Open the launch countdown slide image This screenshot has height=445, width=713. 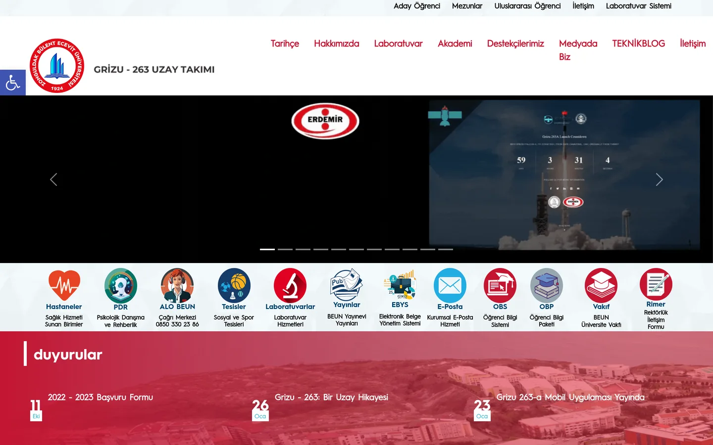click(x=564, y=175)
